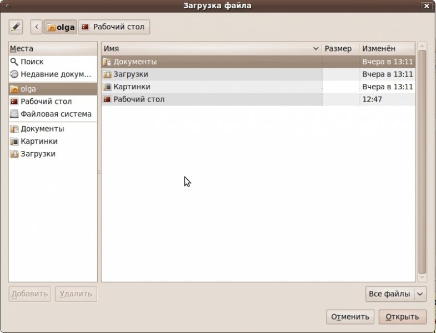Select olga home folder in sidebar
This screenshot has width=436, height=333.
click(x=53, y=89)
